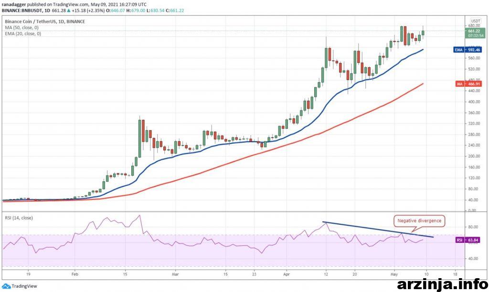Screen dimensions: 489x292
Task: Click the 400.00 level on the price axis
Action: (474, 102)
